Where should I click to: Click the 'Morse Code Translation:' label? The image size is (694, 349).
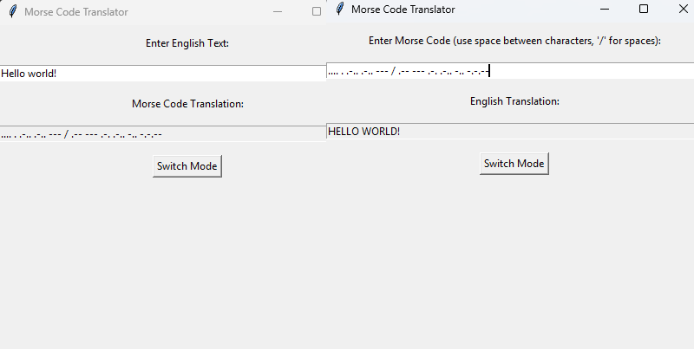[187, 104]
